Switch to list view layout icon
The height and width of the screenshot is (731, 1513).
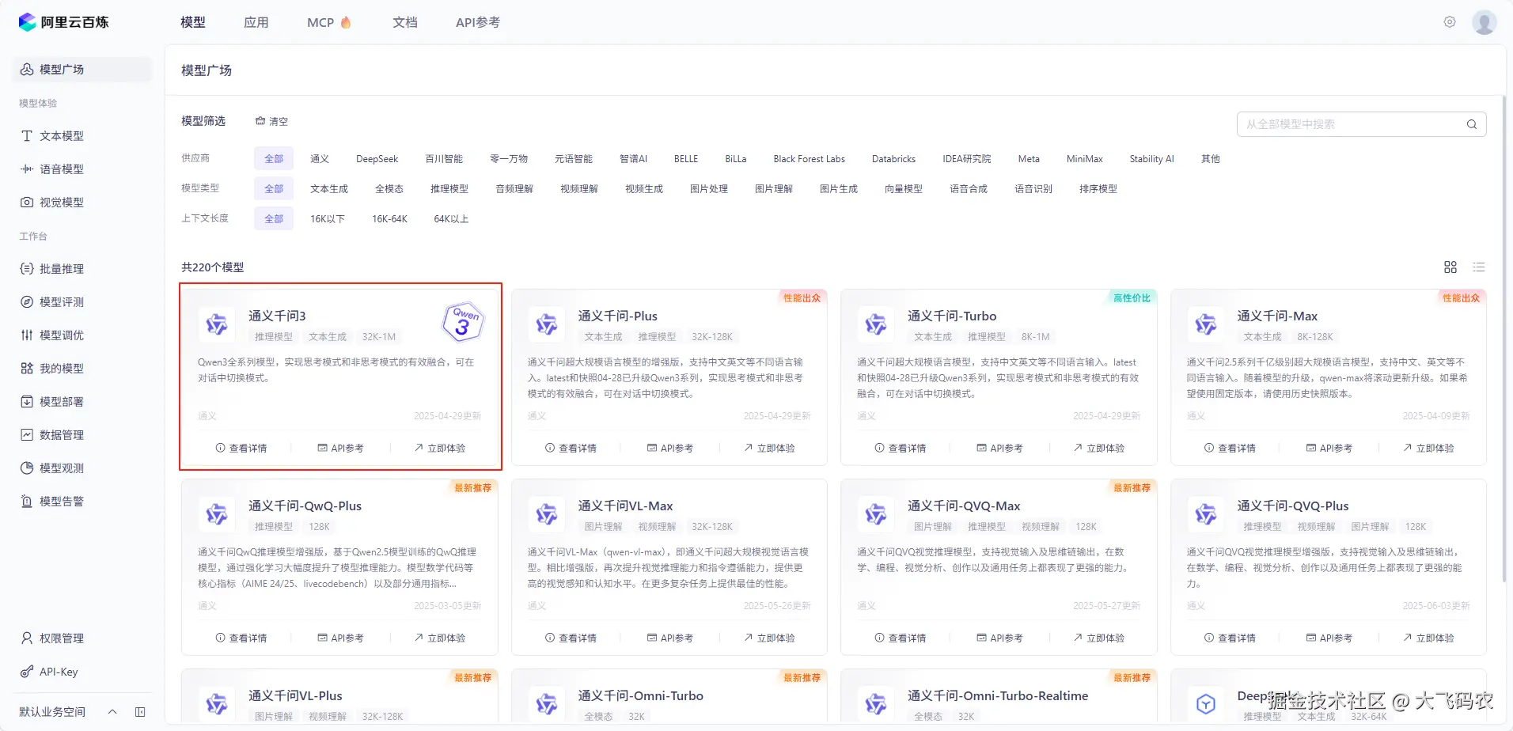point(1479,267)
